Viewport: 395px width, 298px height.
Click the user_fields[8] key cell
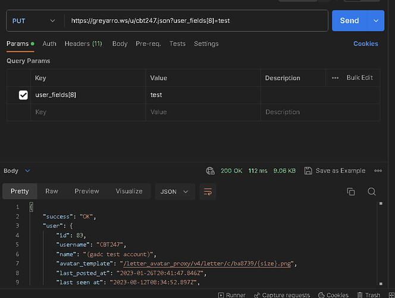click(x=88, y=95)
